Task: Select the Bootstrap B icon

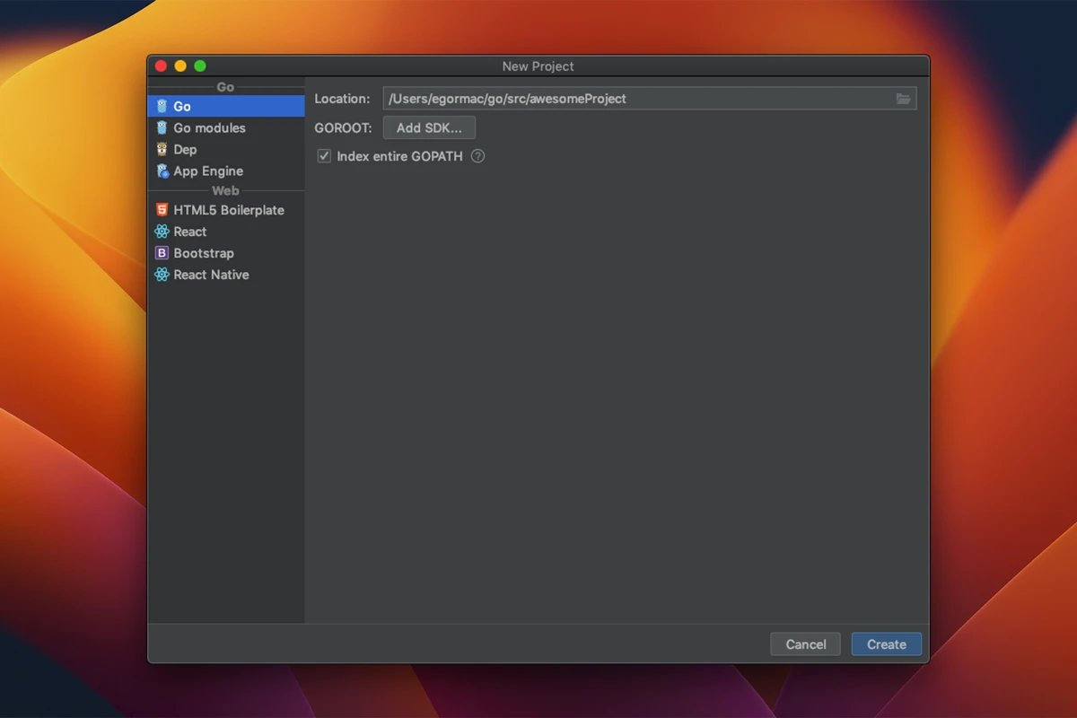Action: [162, 253]
